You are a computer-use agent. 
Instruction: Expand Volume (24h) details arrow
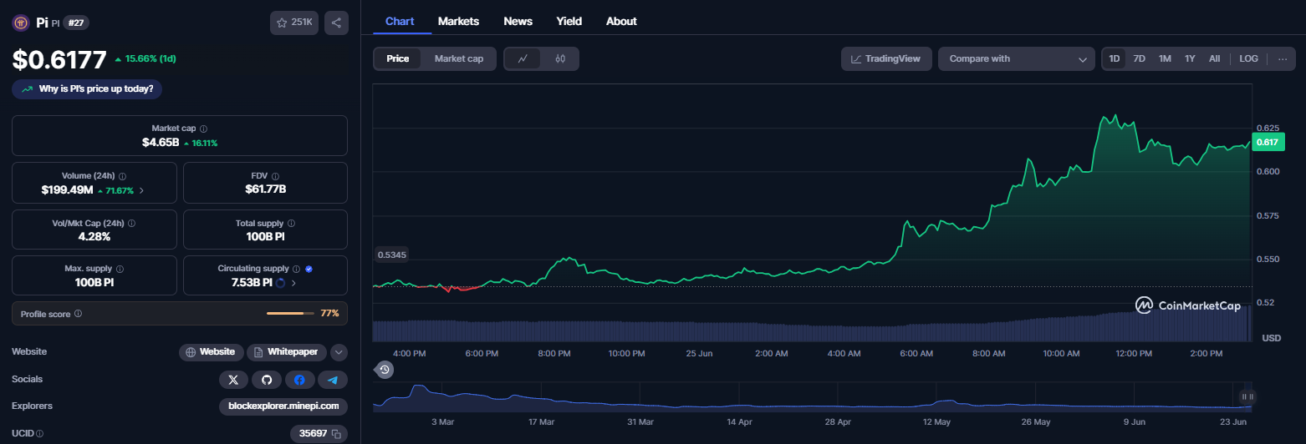(x=141, y=190)
